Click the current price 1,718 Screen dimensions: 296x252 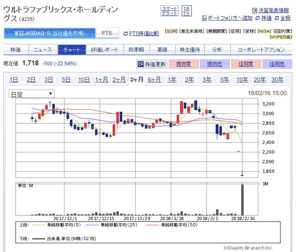(x=31, y=63)
